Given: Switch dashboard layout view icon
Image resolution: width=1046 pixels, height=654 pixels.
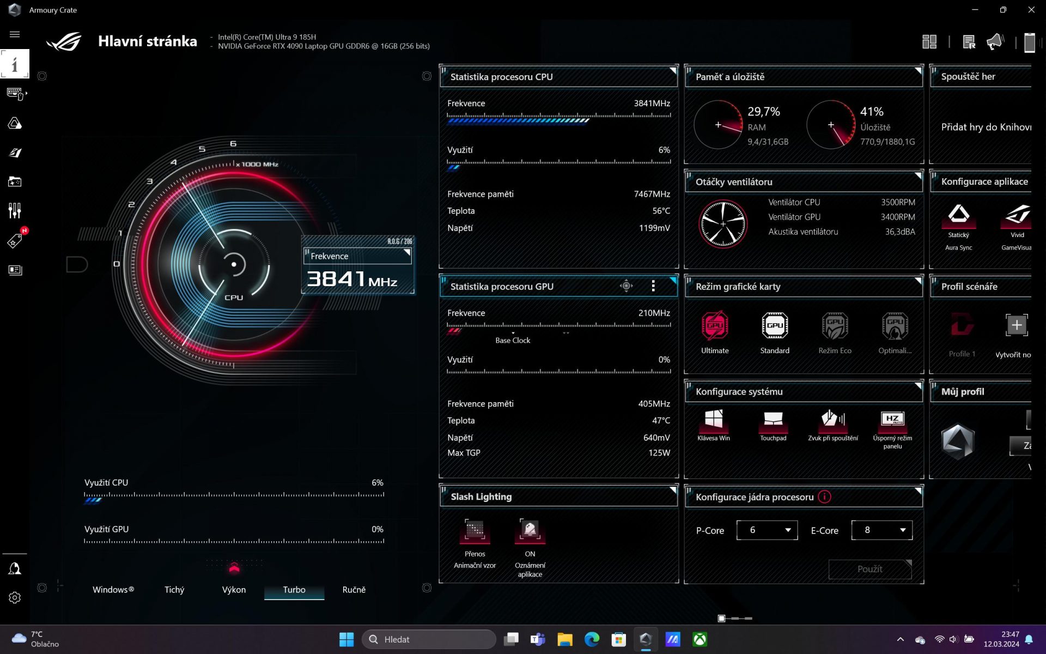Looking at the screenshot, I should pos(929,42).
